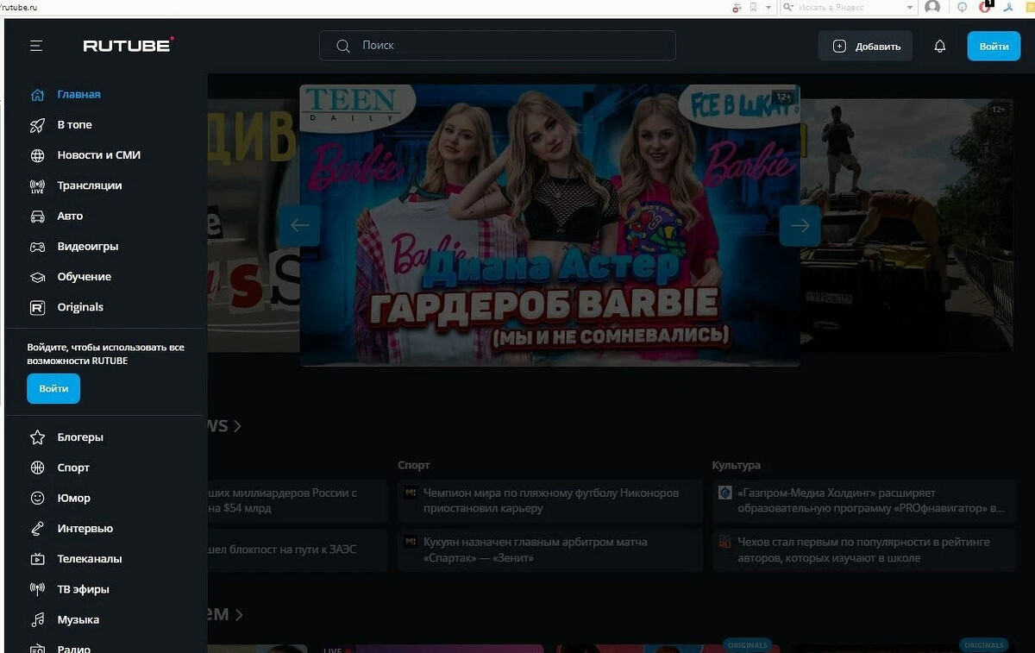Click the Культура news column heading
Image resolution: width=1035 pixels, height=653 pixels.
pos(737,465)
